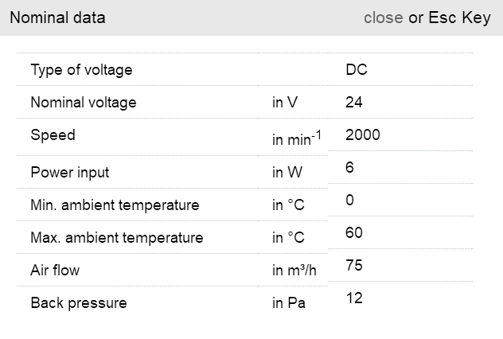Click the speed unit in min-1
The width and height of the screenshot is (503, 339).
click(x=296, y=139)
